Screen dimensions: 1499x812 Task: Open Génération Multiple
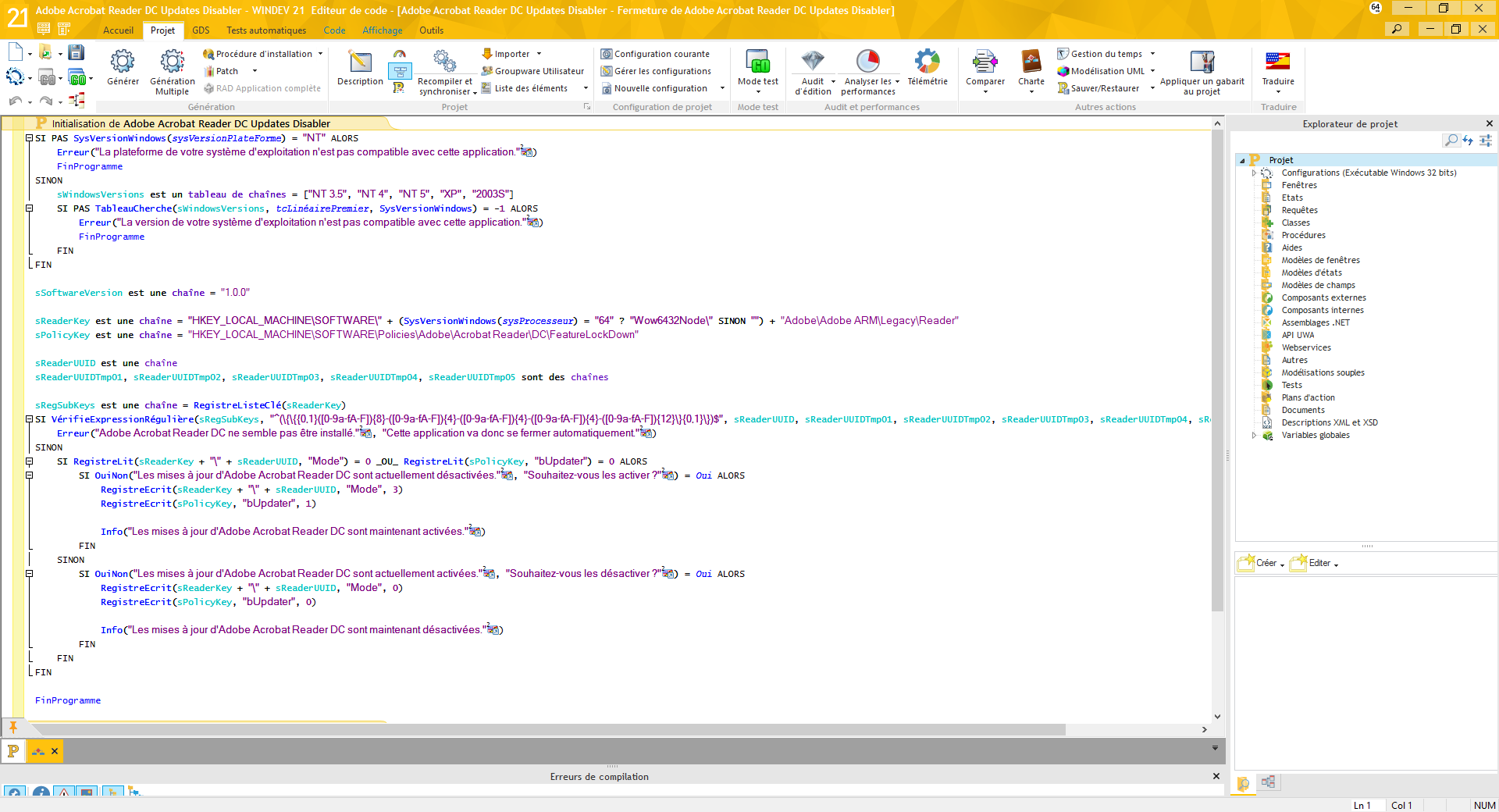tap(173, 72)
